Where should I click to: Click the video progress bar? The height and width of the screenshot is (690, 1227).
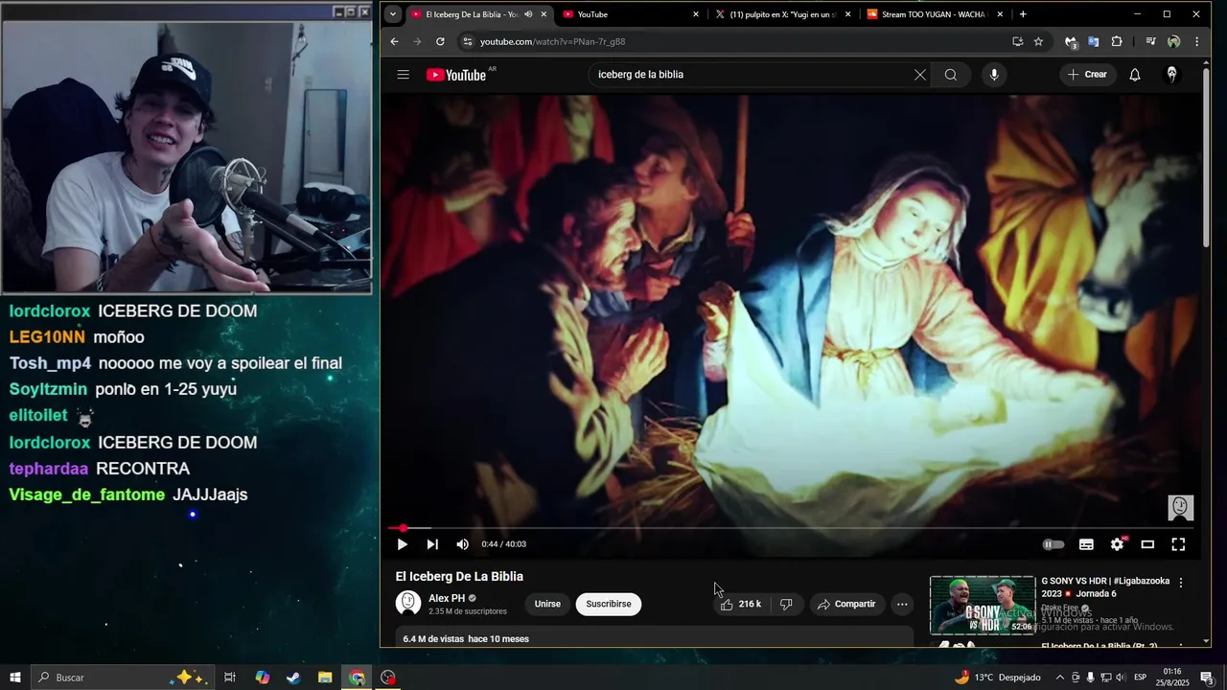pos(791,528)
